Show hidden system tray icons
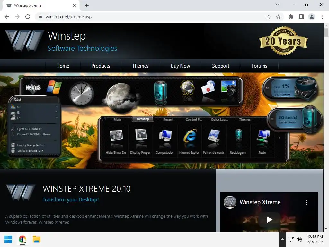 click(282, 239)
